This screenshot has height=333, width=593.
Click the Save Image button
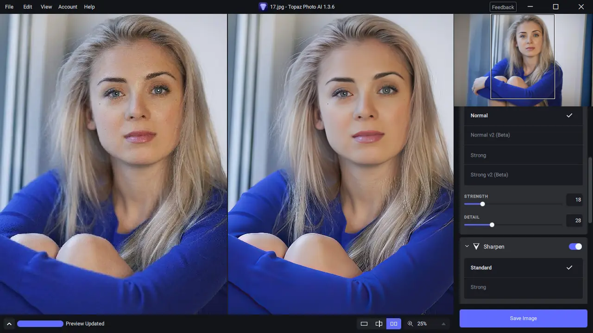524,318
